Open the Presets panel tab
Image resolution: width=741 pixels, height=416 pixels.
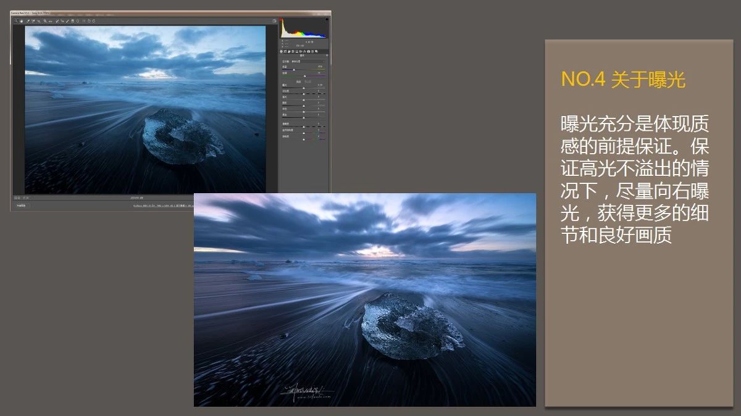click(313, 51)
